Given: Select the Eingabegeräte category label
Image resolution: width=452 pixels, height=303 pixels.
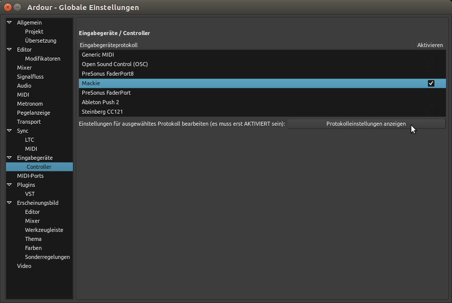Looking at the screenshot, I should pos(35,158).
